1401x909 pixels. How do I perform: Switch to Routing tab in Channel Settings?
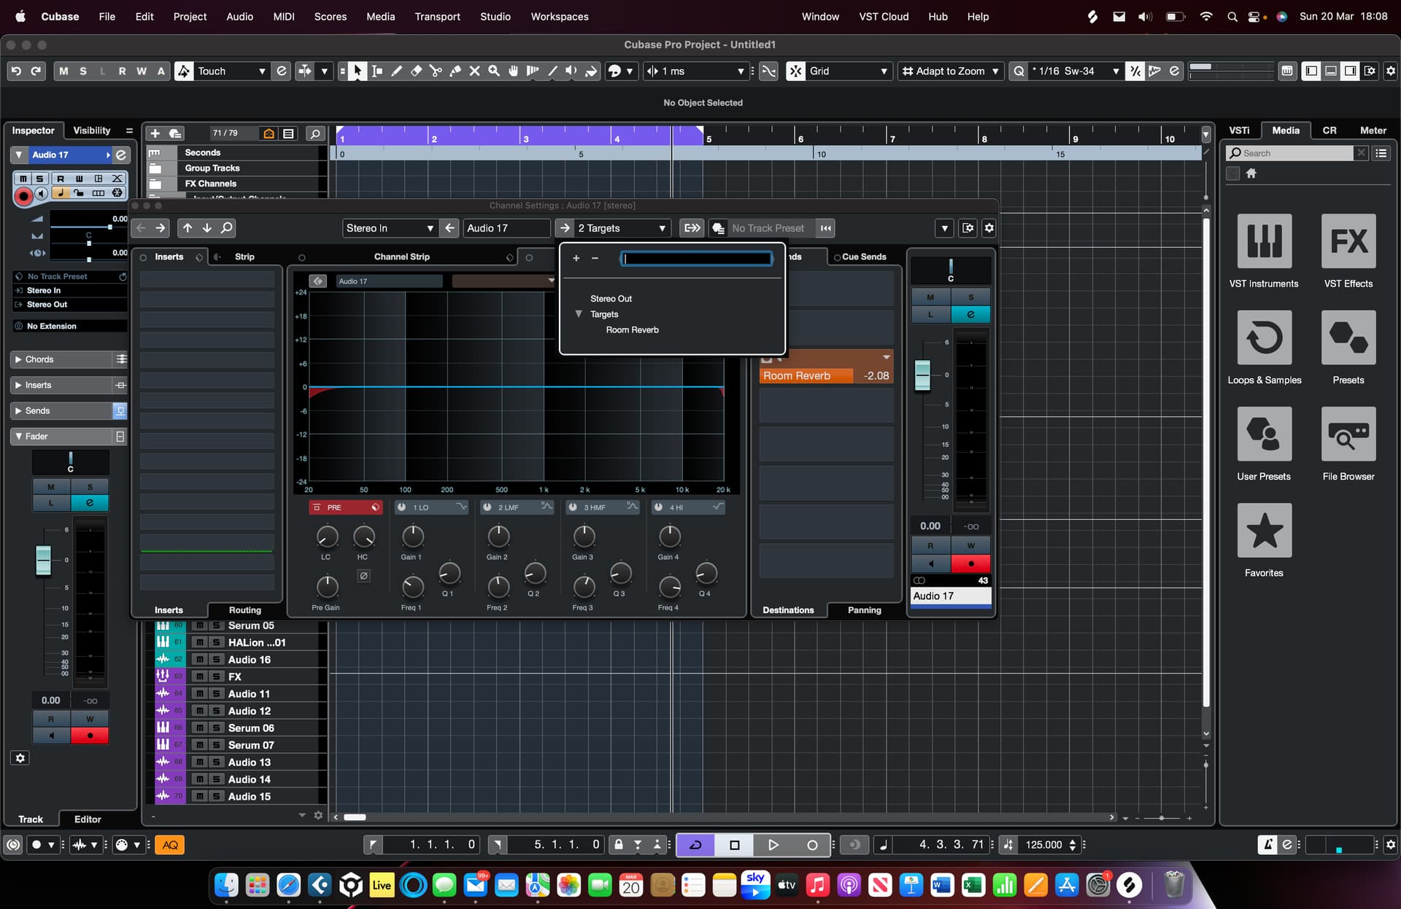coord(244,610)
